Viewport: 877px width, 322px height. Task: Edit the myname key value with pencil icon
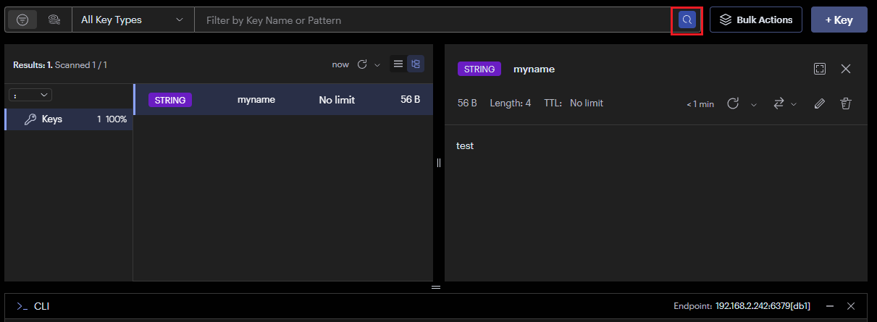(819, 103)
